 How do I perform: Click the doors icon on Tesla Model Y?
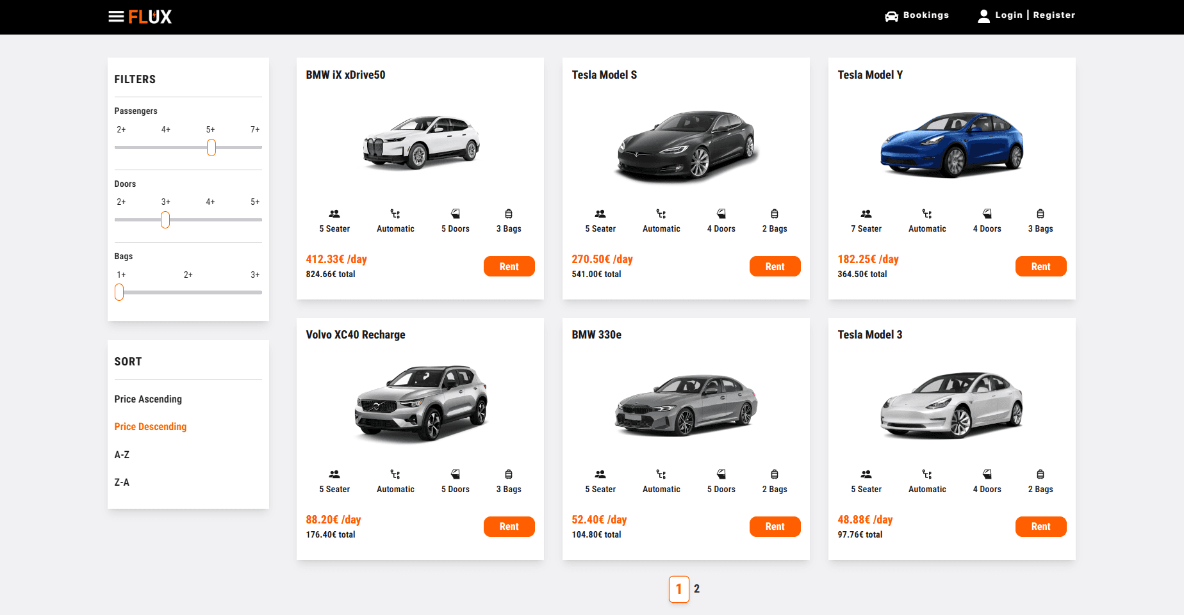[x=987, y=214]
